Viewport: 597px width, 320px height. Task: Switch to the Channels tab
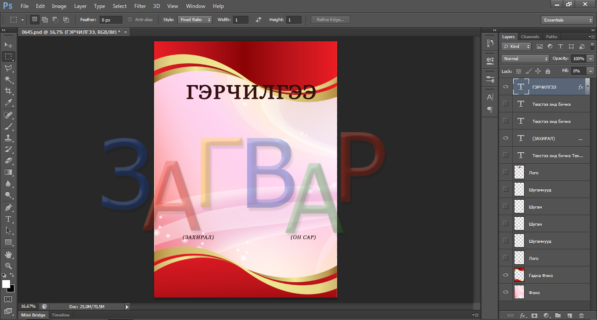(530, 37)
